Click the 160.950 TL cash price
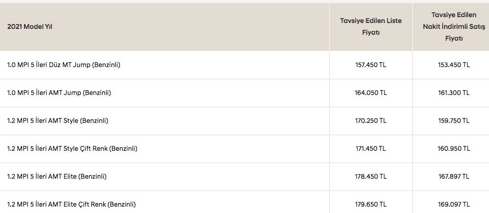This screenshot has height=213, width=489. tap(454, 148)
